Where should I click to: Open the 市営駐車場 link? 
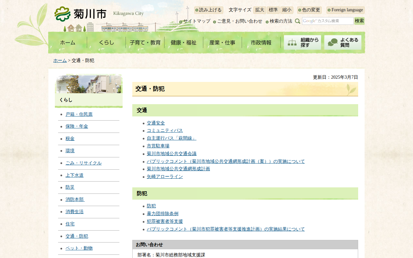[158, 146]
